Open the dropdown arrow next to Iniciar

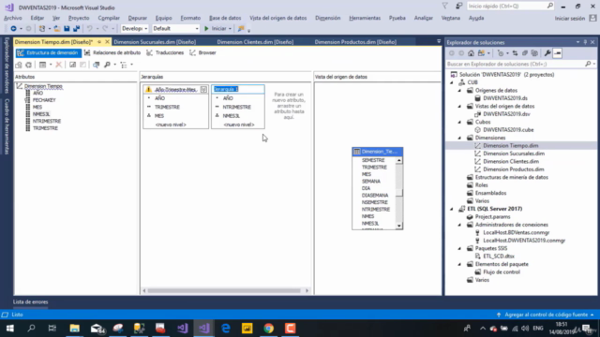230,29
